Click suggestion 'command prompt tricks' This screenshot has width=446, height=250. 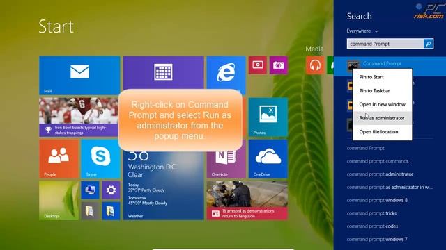[371, 213]
